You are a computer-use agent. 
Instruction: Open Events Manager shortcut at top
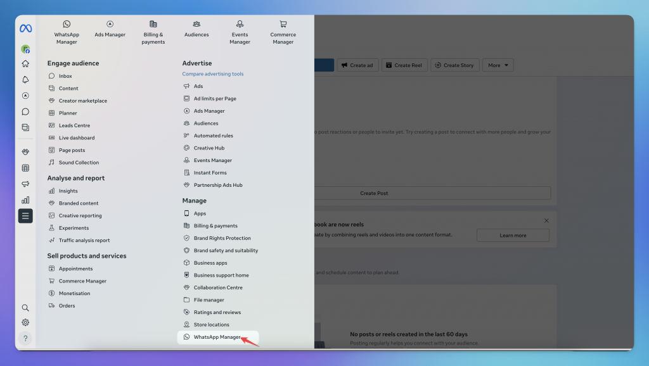click(240, 32)
